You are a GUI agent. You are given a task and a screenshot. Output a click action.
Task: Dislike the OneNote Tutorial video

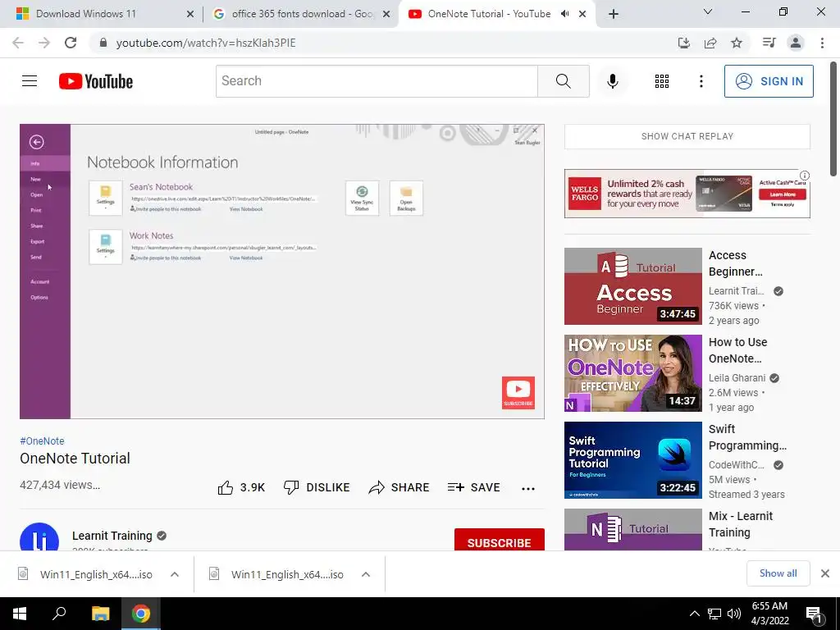(317, 487)
